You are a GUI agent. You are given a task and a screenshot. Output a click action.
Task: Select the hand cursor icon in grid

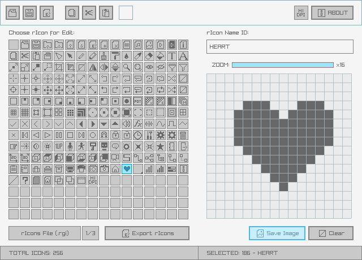(x=48, y=56)
